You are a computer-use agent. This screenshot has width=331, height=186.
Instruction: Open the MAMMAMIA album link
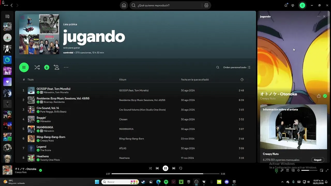126,129
